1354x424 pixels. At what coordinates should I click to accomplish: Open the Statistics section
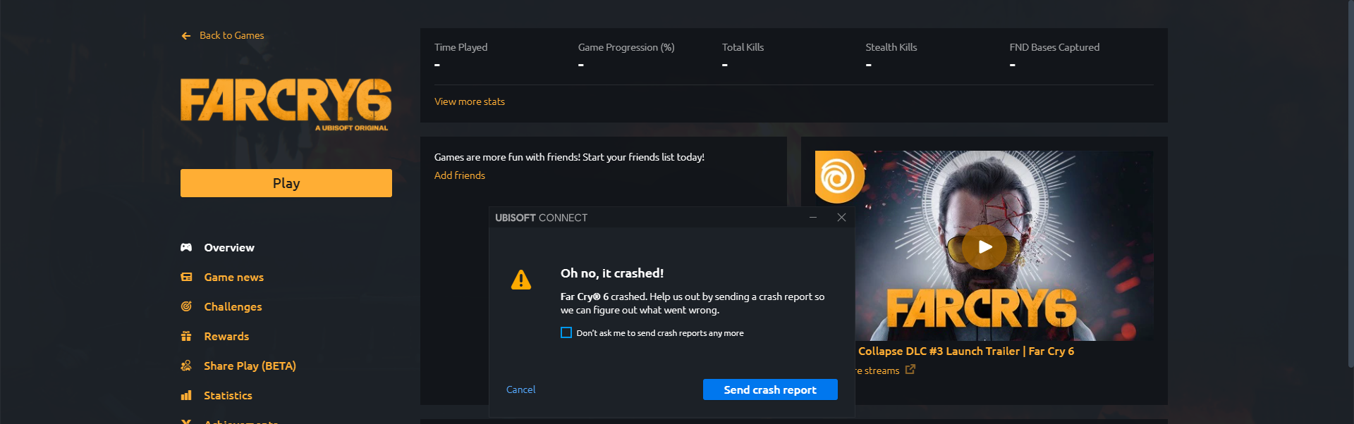point(228,395)
